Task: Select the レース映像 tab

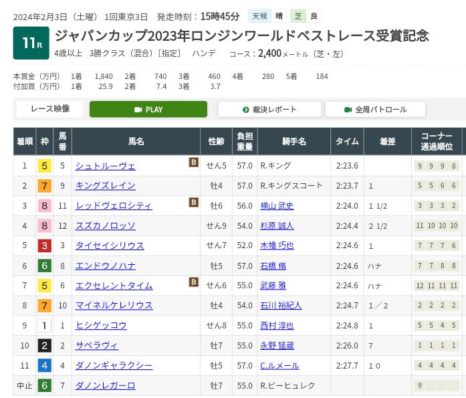Action: (x=49, y=109)
